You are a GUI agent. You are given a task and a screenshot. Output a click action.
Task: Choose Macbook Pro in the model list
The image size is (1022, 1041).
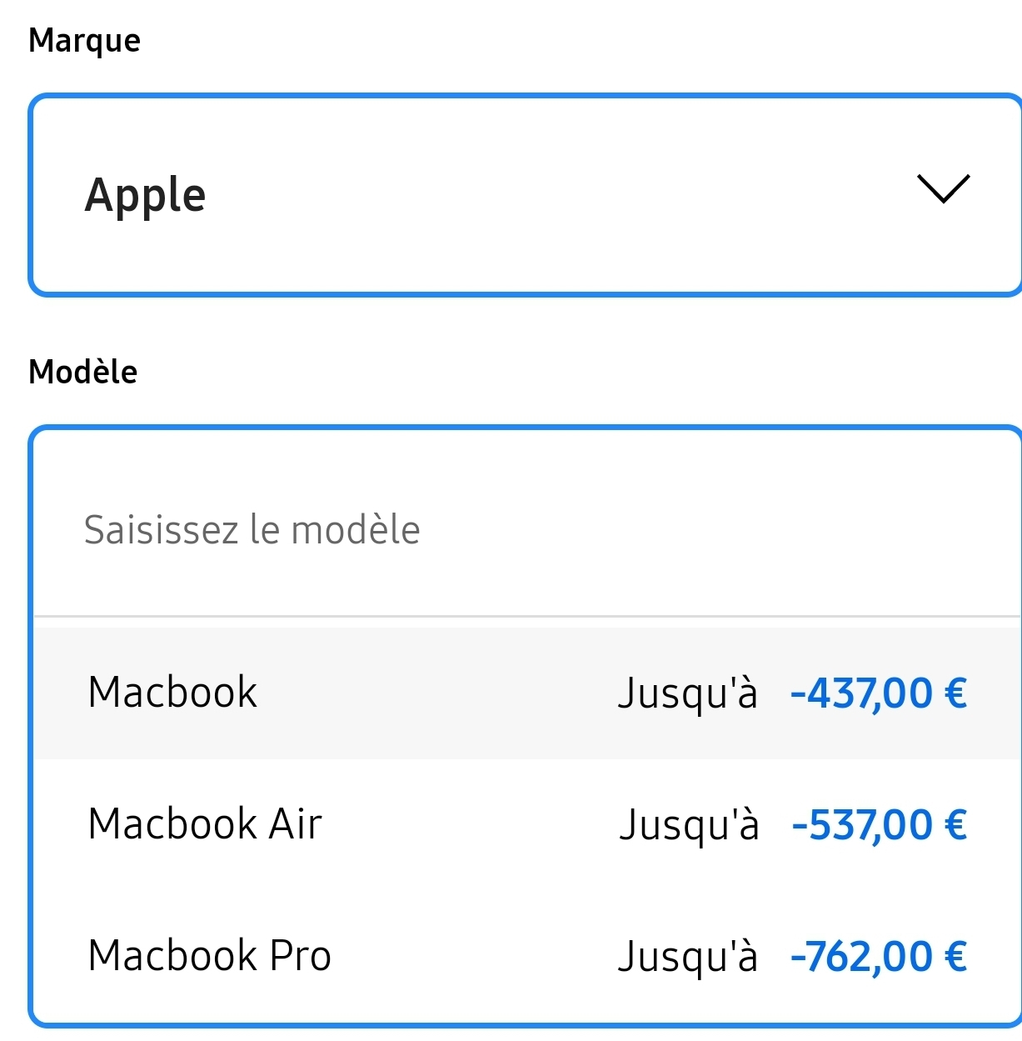click(x=209, y=956)
